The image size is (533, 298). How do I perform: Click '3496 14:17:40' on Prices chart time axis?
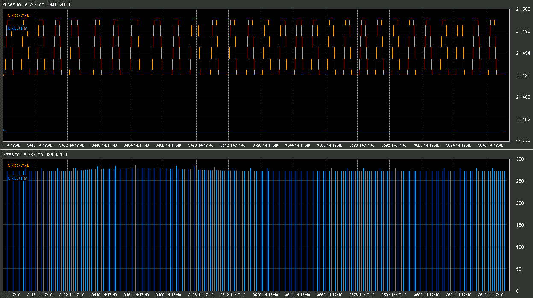pos(201,145)
